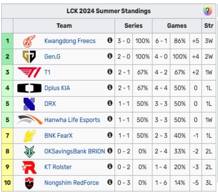The width and height of the screenshot is (218, 192).
Task: Click the Games column header
Action: [177, 26]
